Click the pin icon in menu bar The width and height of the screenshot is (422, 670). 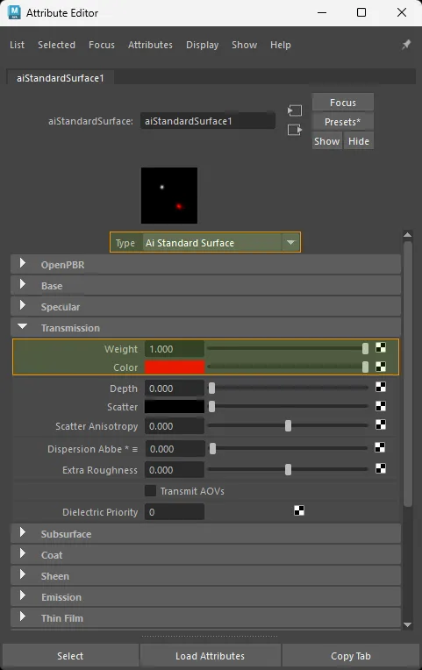[x=406, y=45]
